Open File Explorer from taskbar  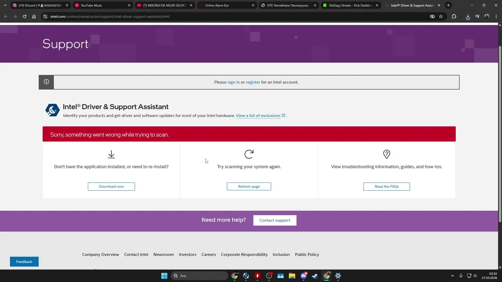[292, 276]
